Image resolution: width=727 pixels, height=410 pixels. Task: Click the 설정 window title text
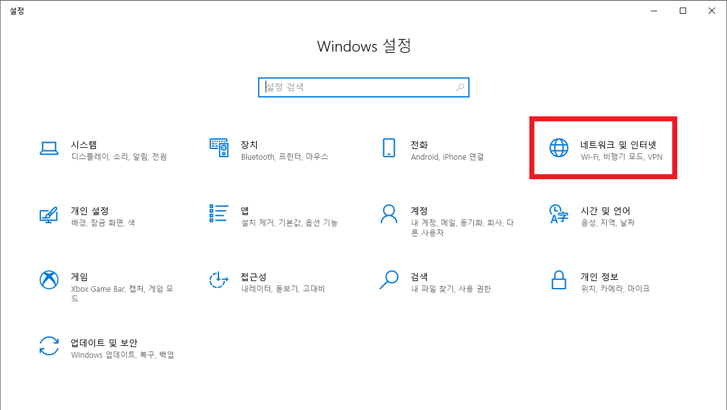(17, 11)
